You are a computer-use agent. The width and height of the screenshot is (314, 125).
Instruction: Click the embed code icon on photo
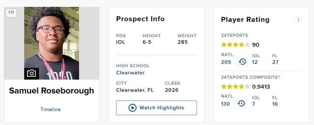coord(11,12)
